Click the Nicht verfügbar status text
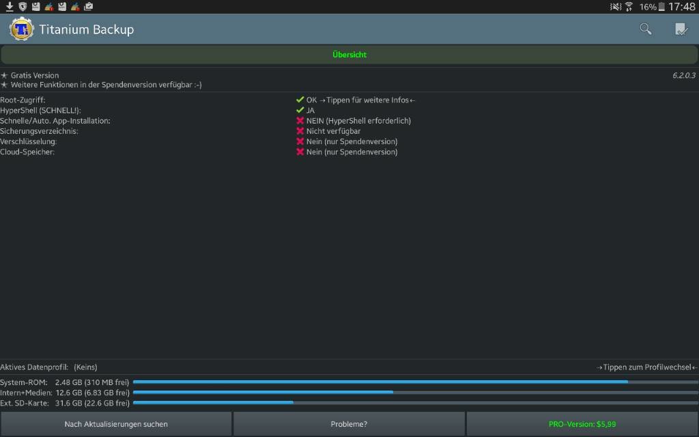This screenshot has height=437, width=699. 333,131
